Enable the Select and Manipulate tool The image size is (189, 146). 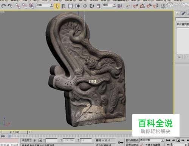pos(128,6)
